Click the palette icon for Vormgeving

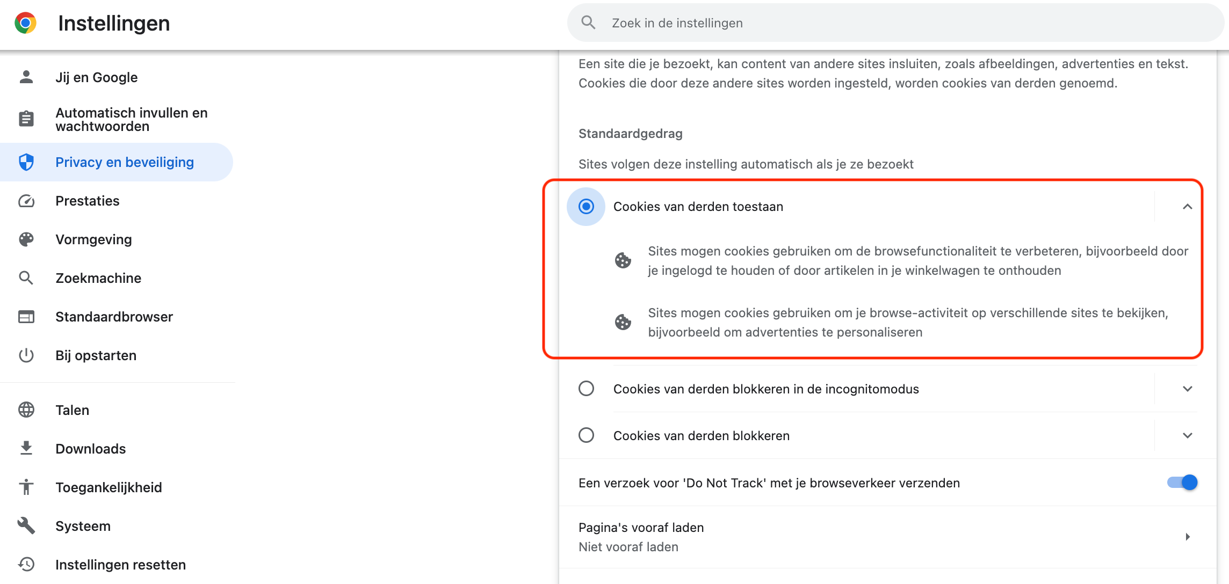coord(26,239)
